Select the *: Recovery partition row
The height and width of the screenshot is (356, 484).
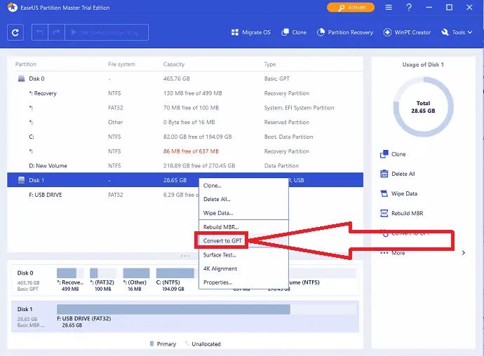[185, 93]
